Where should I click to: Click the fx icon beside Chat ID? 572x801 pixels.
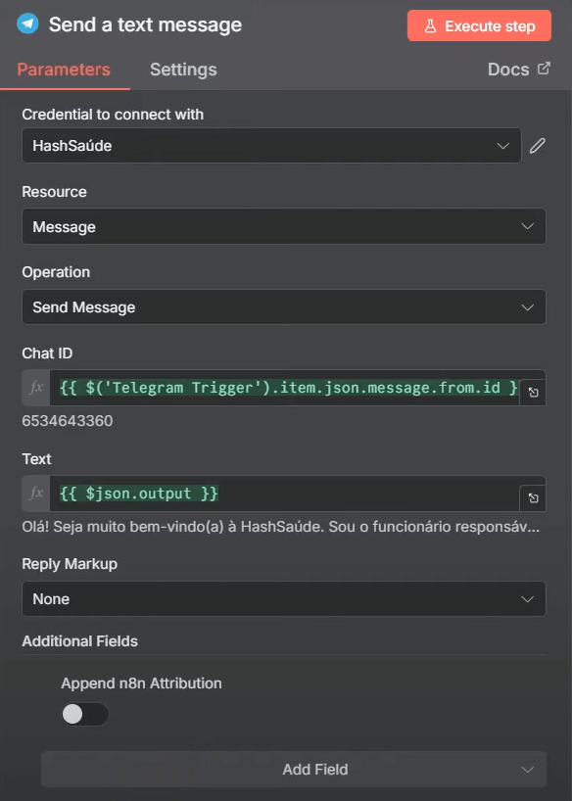[x=36, y=388]
